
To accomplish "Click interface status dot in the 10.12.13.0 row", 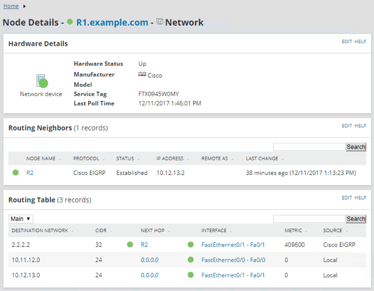I will click(x=190, y=275).
